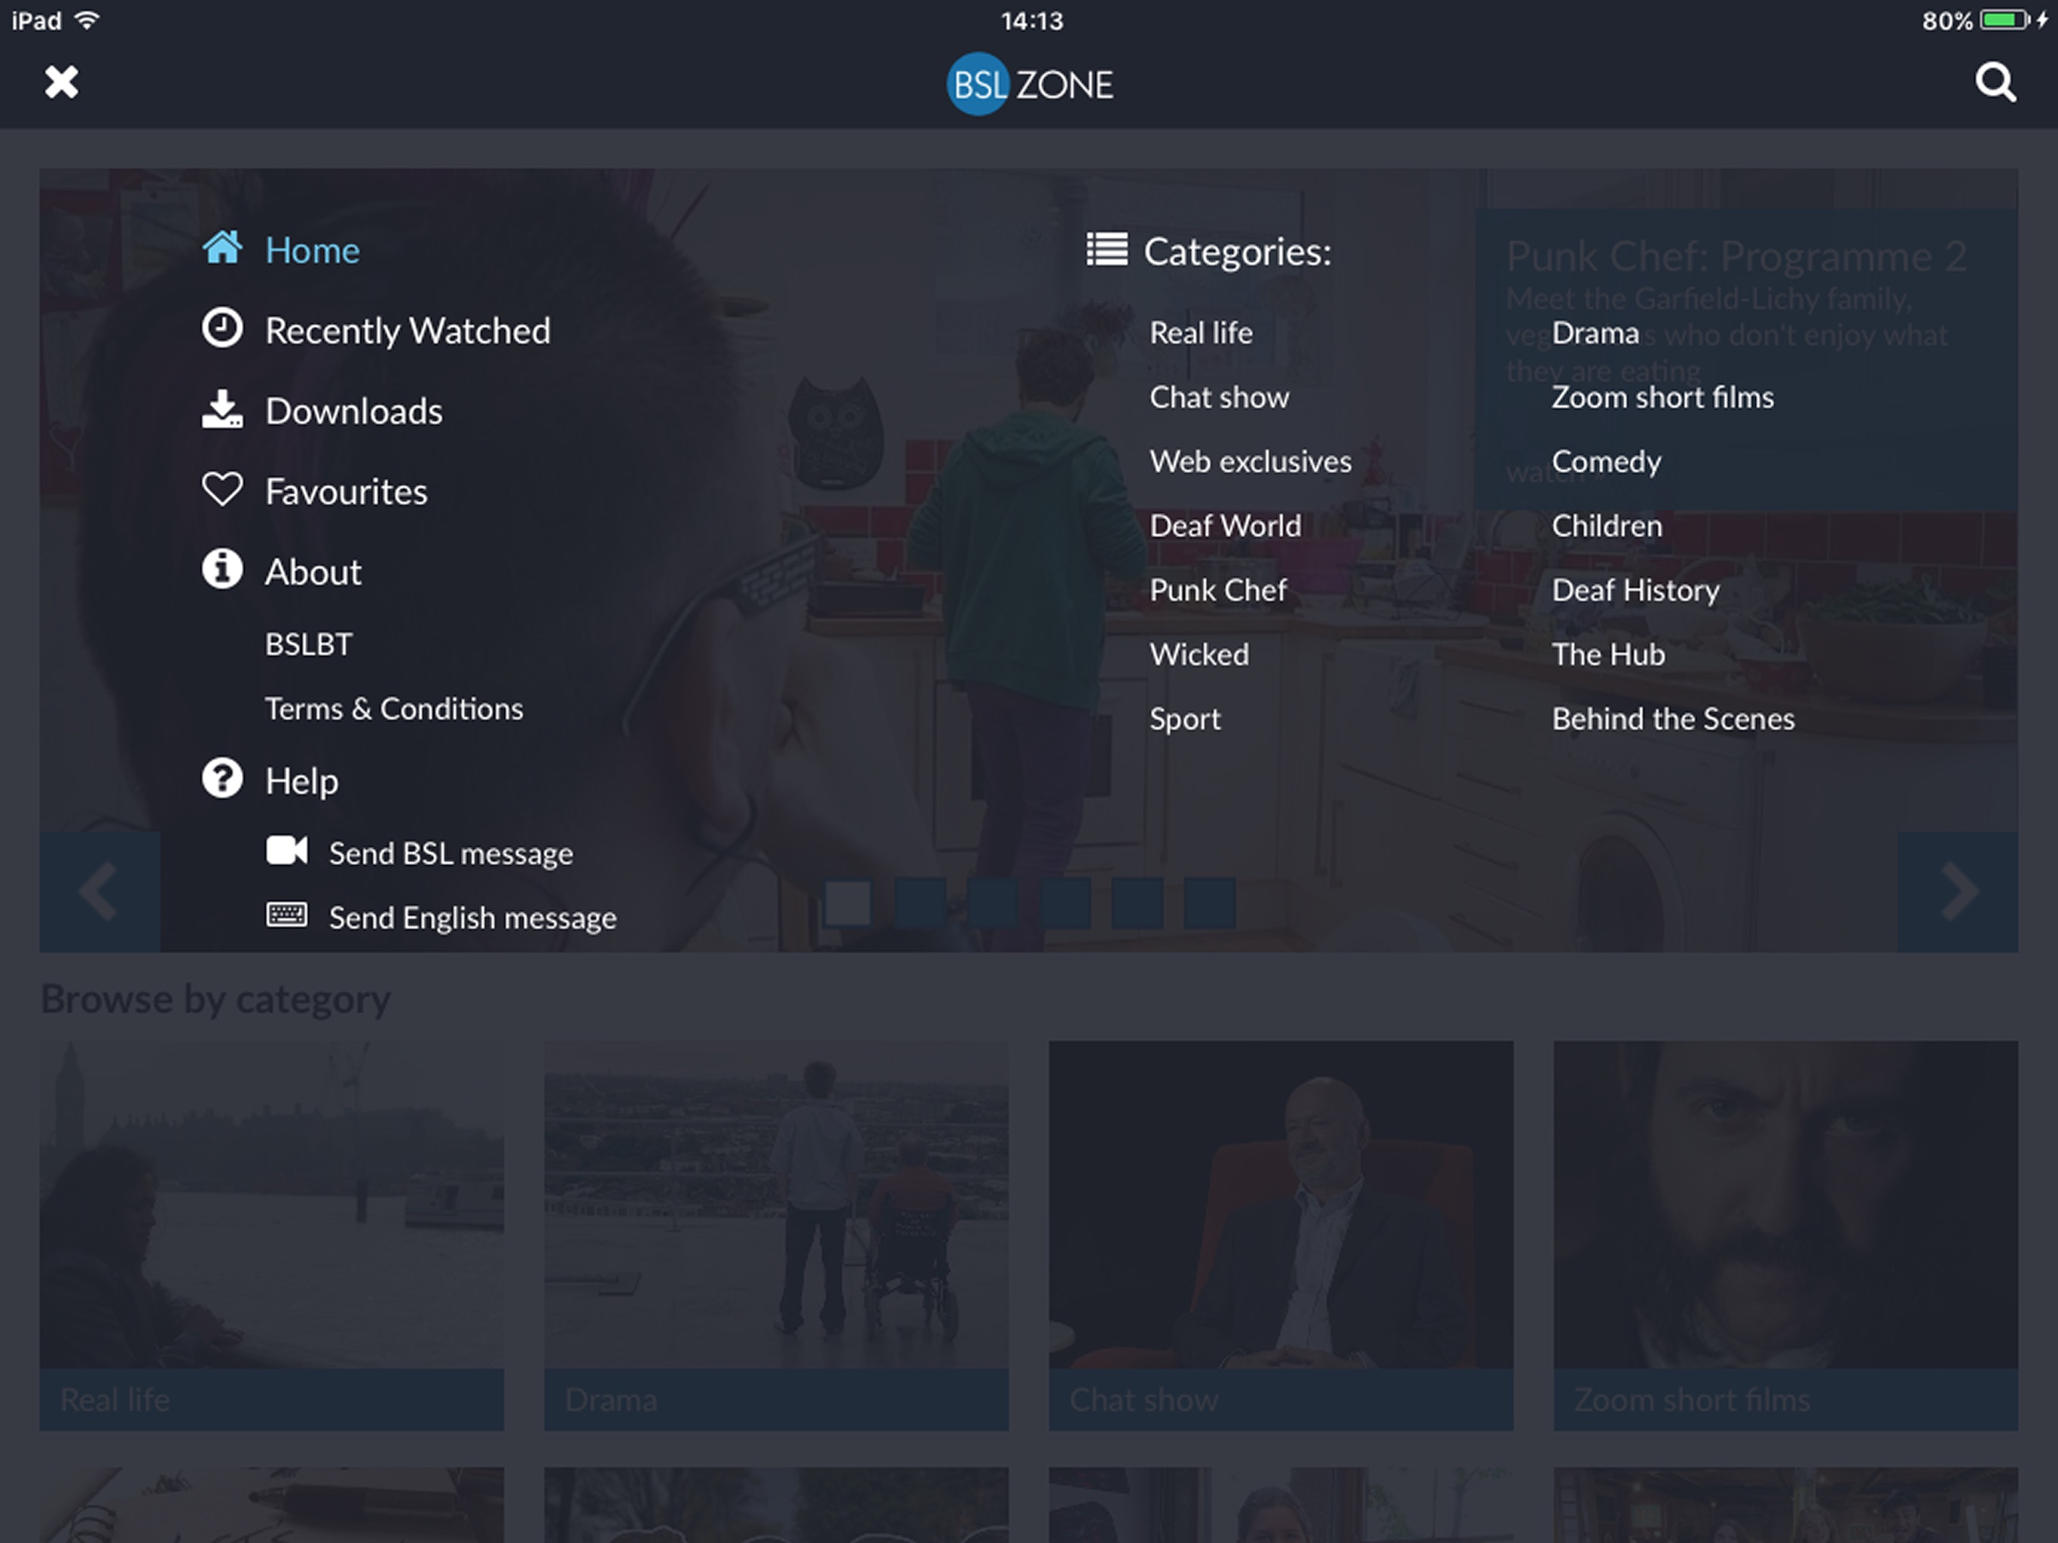
Task: Choose Zoom short films in the menu list
Action: 1663,397
